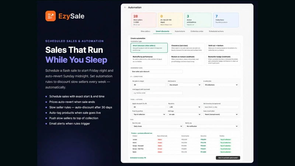Viewport: 295px width, 166px height.
Task: Switch to the Automations tab
Action: (180, 31)
